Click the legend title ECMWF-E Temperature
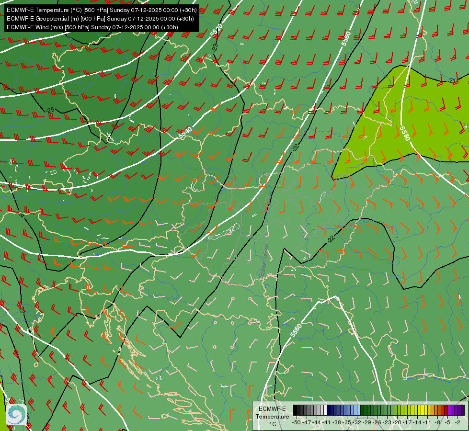 pyautogui.click(x=272, y=413)
